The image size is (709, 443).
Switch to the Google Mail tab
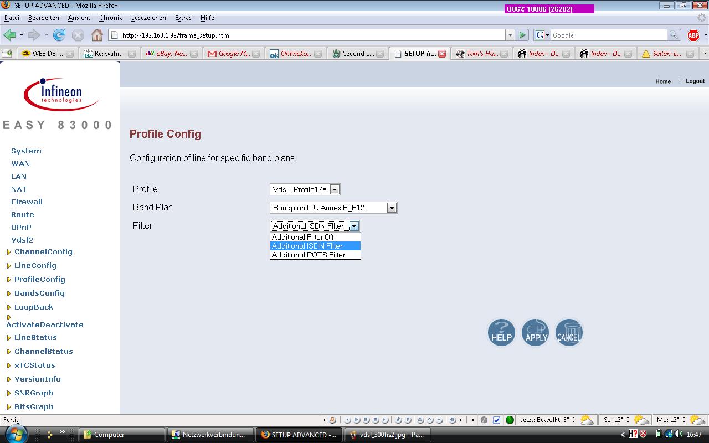coord(230,54)
